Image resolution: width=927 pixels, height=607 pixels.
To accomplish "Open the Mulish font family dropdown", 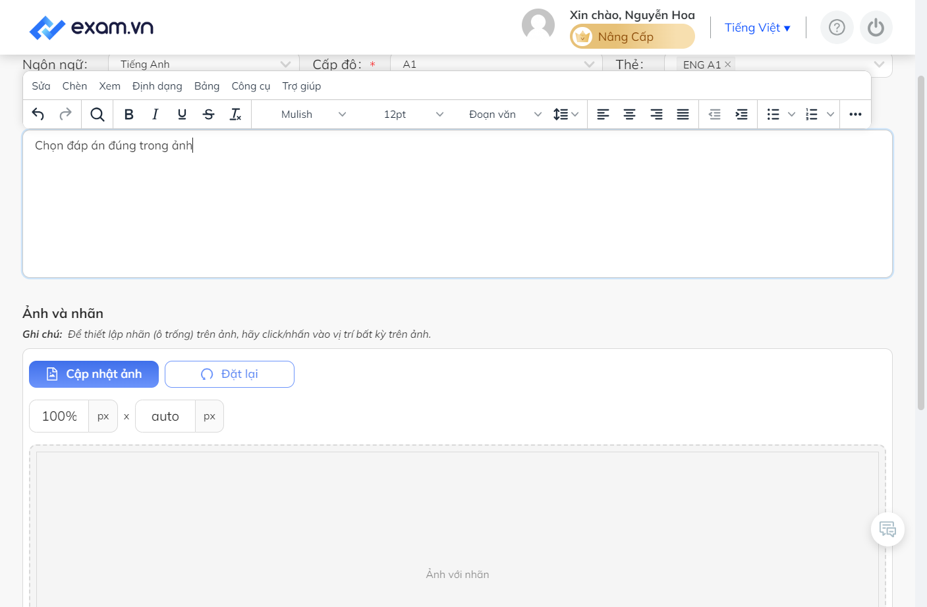I will coord(314,115).
